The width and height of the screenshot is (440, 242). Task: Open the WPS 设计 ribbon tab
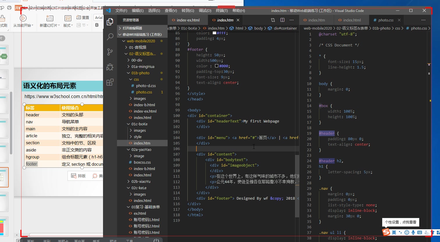[x=32, y=8]
